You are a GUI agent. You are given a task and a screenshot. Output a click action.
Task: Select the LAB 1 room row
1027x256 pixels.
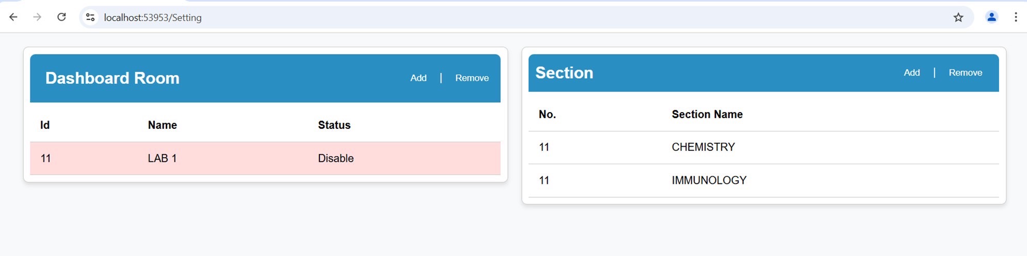[x=265, y=158]
